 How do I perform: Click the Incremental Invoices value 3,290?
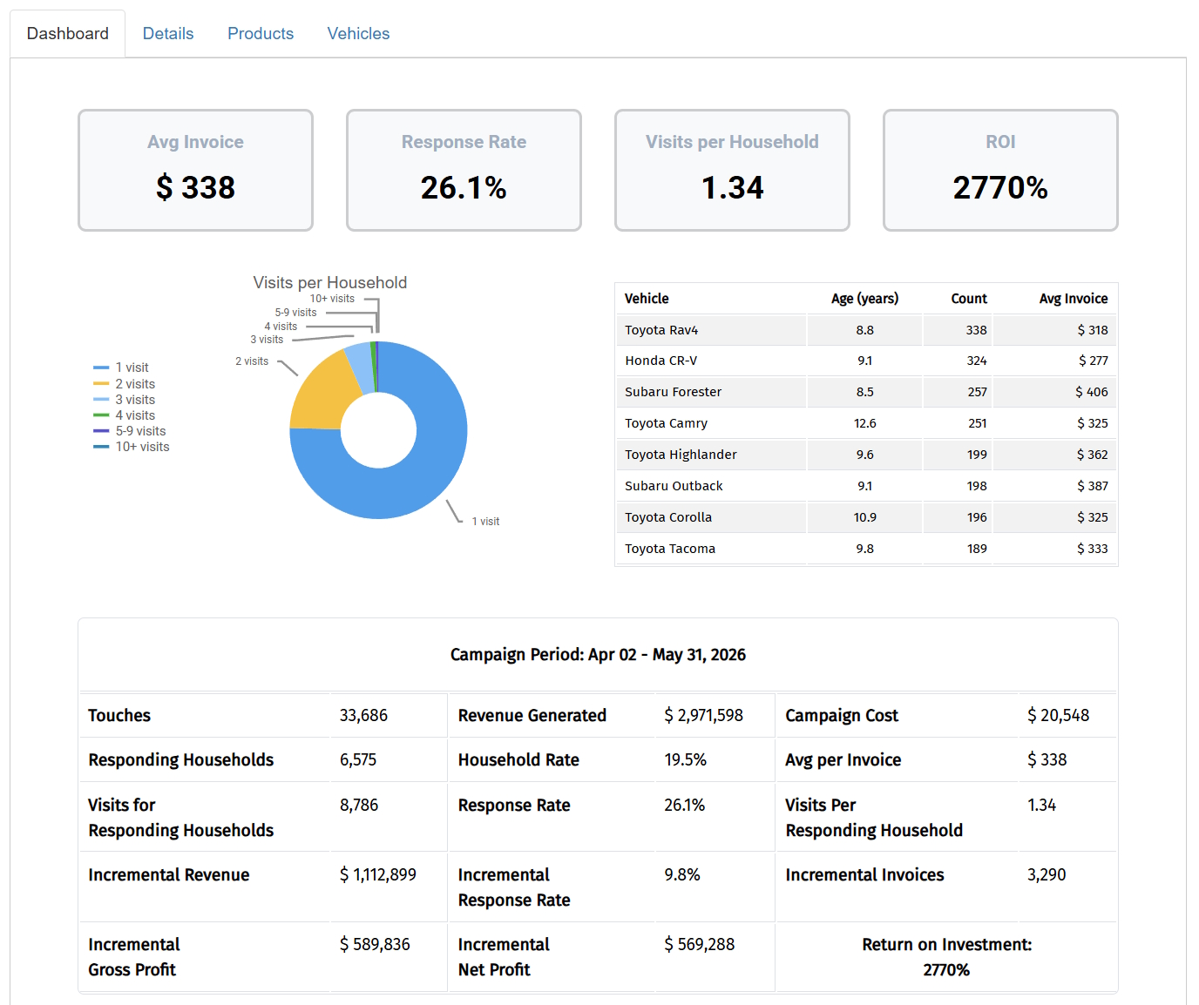point(1047,875)
